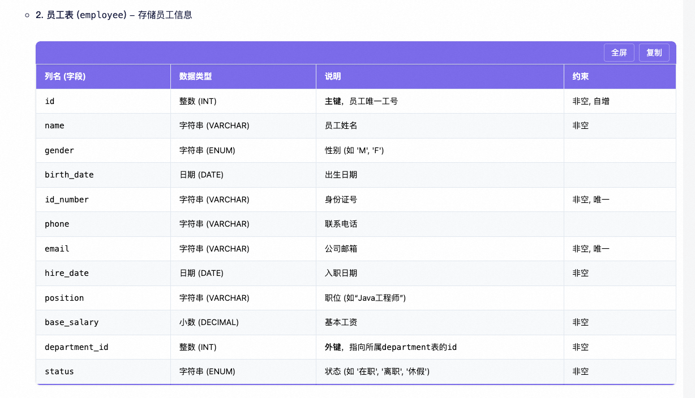Click the 身份证号 description cell
Viewport: 695px width, 398px height.
coord(440,200)
